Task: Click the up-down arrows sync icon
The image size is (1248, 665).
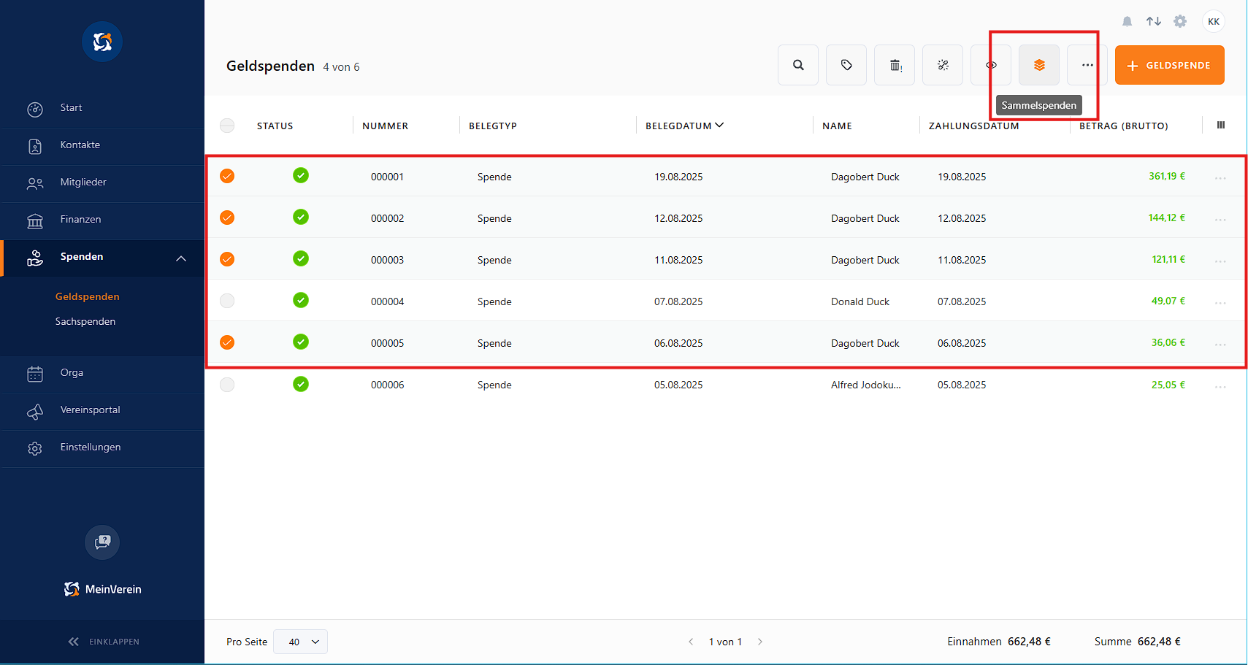Action: coord(1154,21)
